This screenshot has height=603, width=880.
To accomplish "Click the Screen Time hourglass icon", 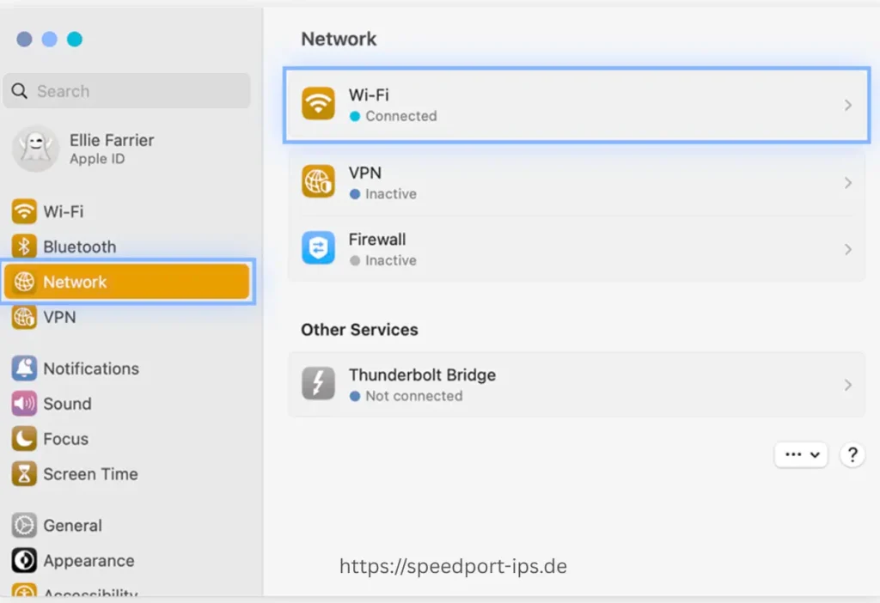I will coord(23,474).
